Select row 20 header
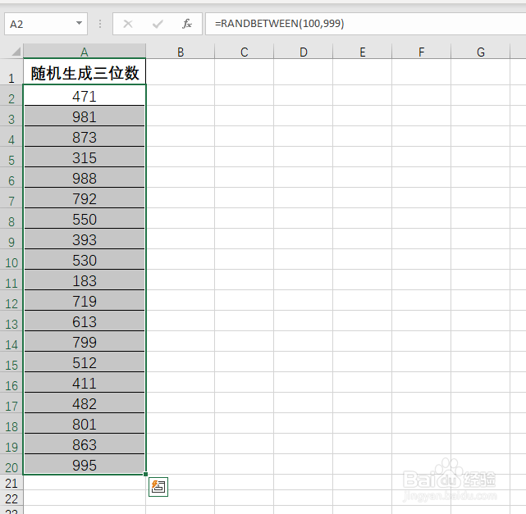Viewport: 526px width, 514px height. (11, 465)
